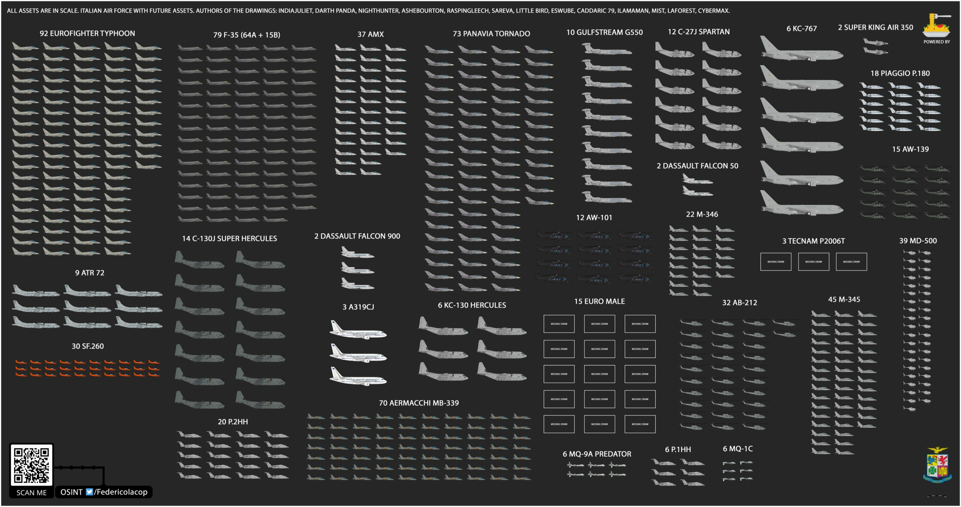Image resolution: width=961 pixels, height=507 pixels.
Task: Select the 12 C-27J SPARTAN heading
Action: point(699,32)
